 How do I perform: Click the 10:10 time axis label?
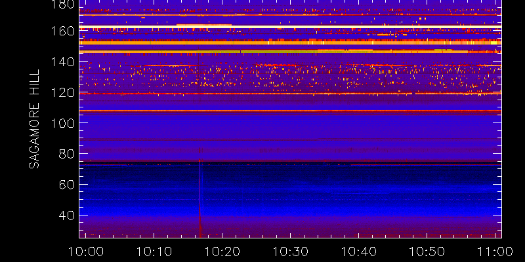[154, 252]
